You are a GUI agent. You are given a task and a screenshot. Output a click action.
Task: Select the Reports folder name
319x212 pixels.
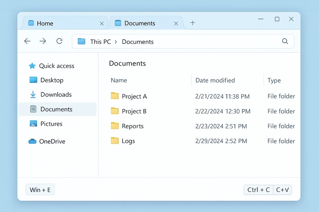coord(133,126)
